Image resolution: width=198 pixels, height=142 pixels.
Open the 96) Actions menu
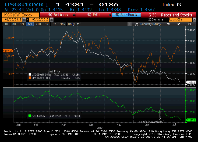58,15
